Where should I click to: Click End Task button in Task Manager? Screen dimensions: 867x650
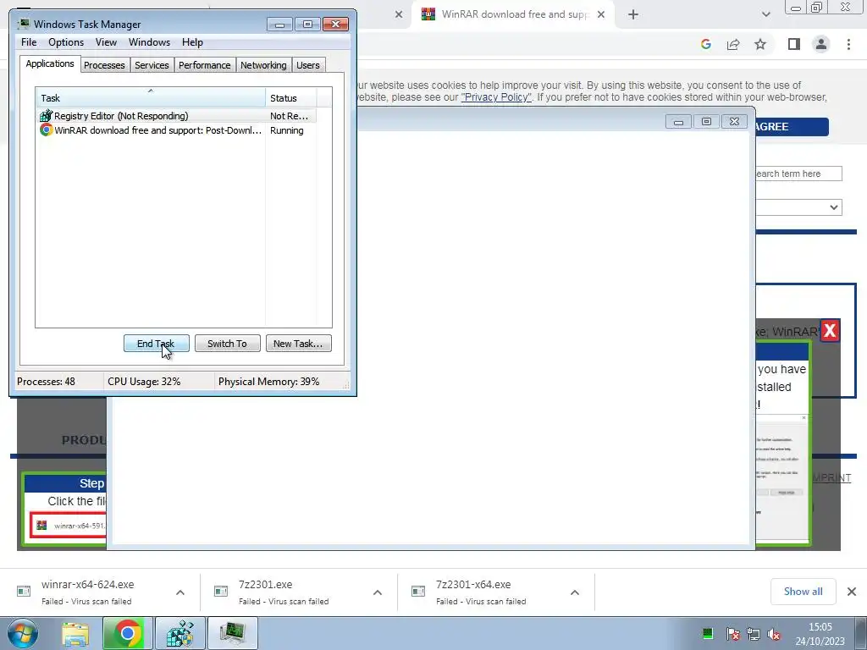click(x=156, y=344)
